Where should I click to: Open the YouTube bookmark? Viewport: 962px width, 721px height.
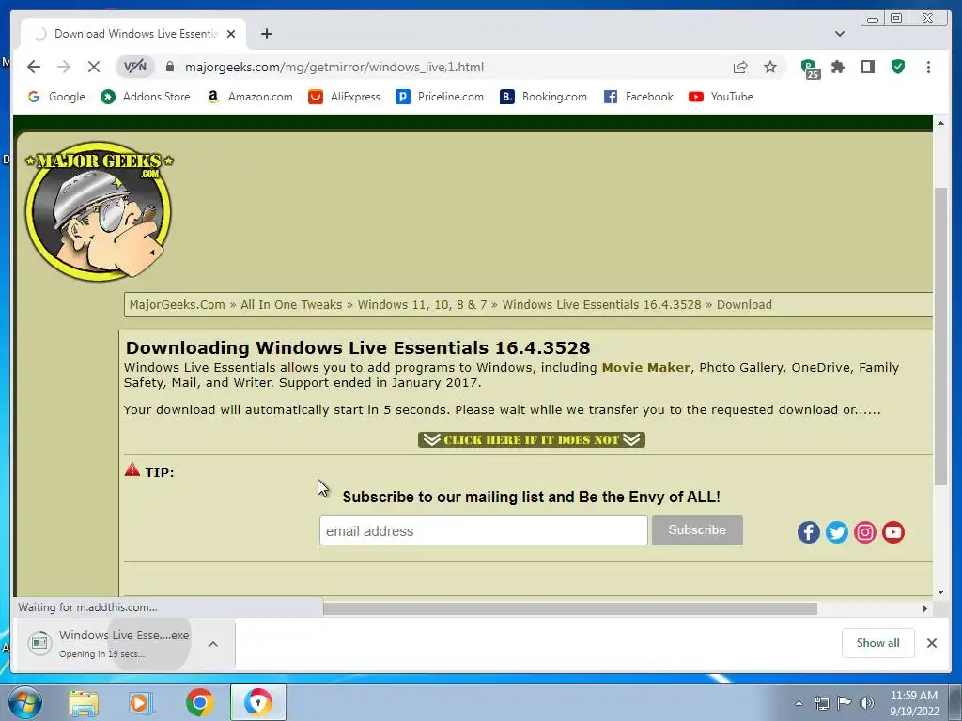[721, 97]
